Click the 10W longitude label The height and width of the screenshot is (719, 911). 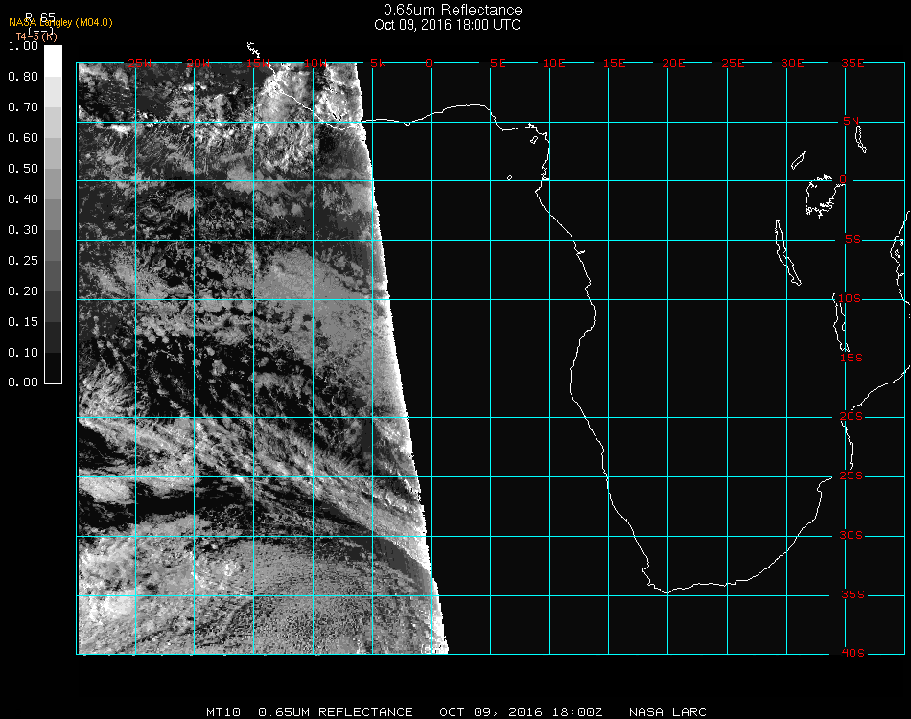click(315, 63)
